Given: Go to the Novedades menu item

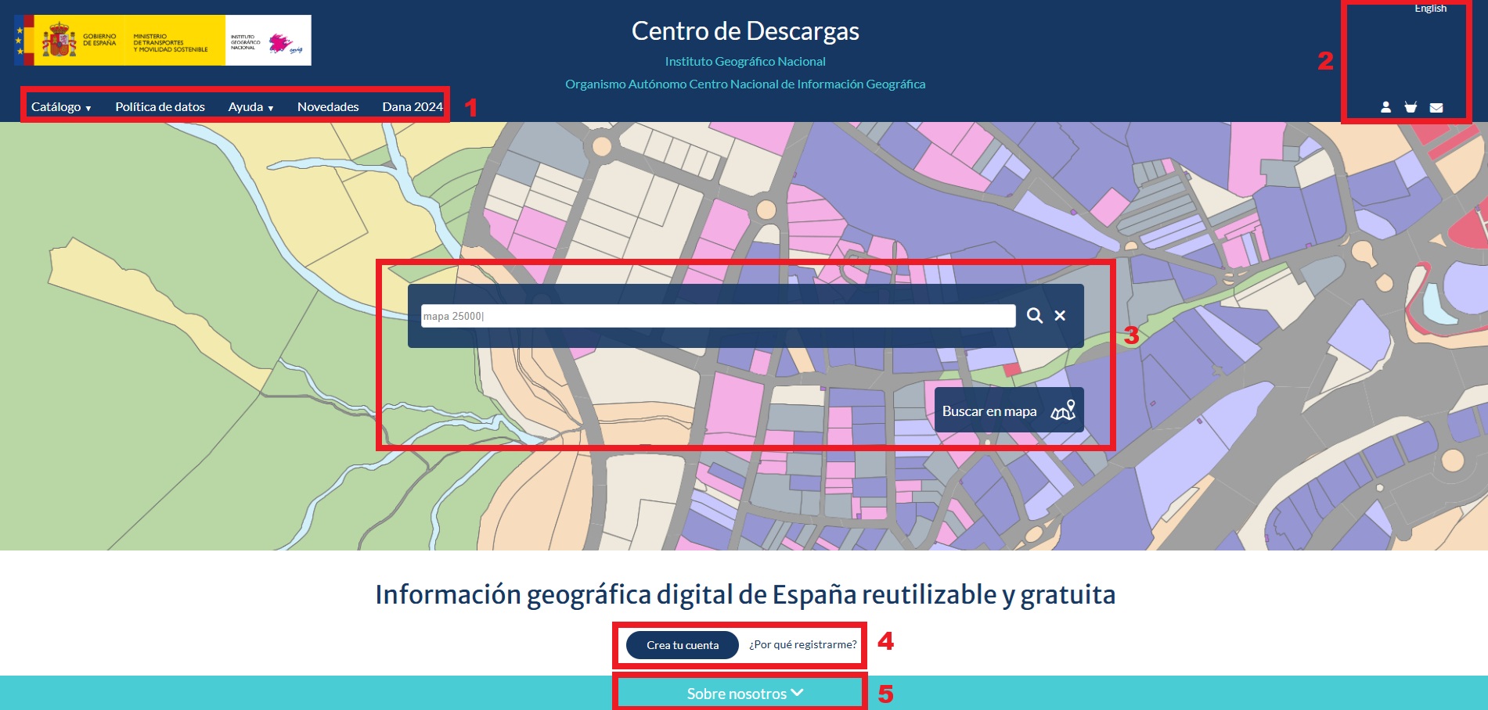Looking at the screenshot, I should (x=328, y=107).
